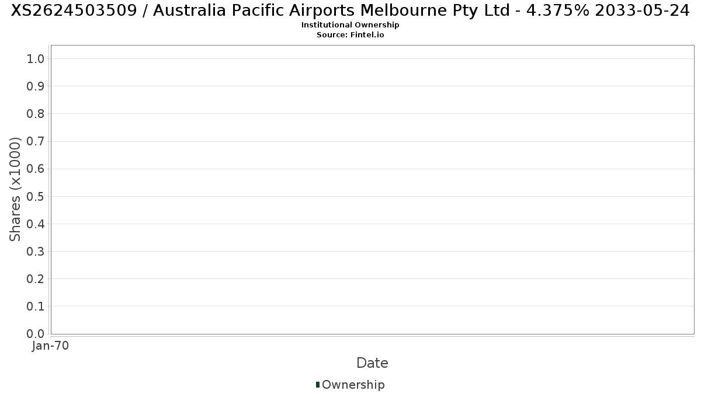Click the 0.0 y-axis tick label

point(36,333)
